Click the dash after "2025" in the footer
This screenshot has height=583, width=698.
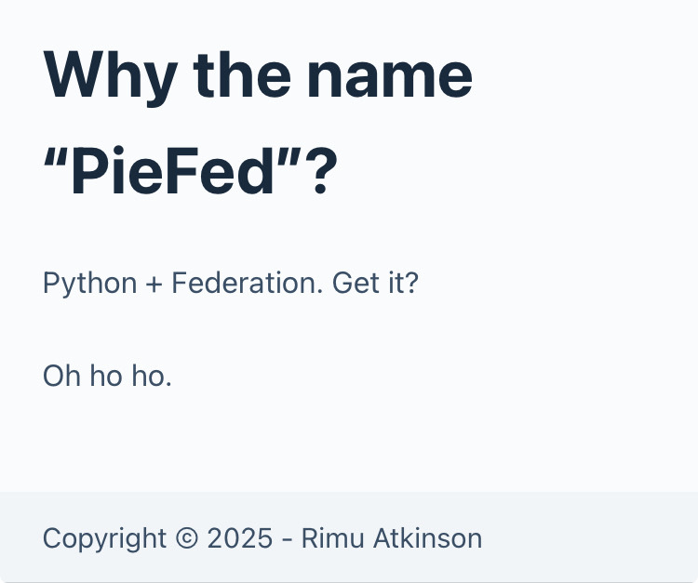288,537
